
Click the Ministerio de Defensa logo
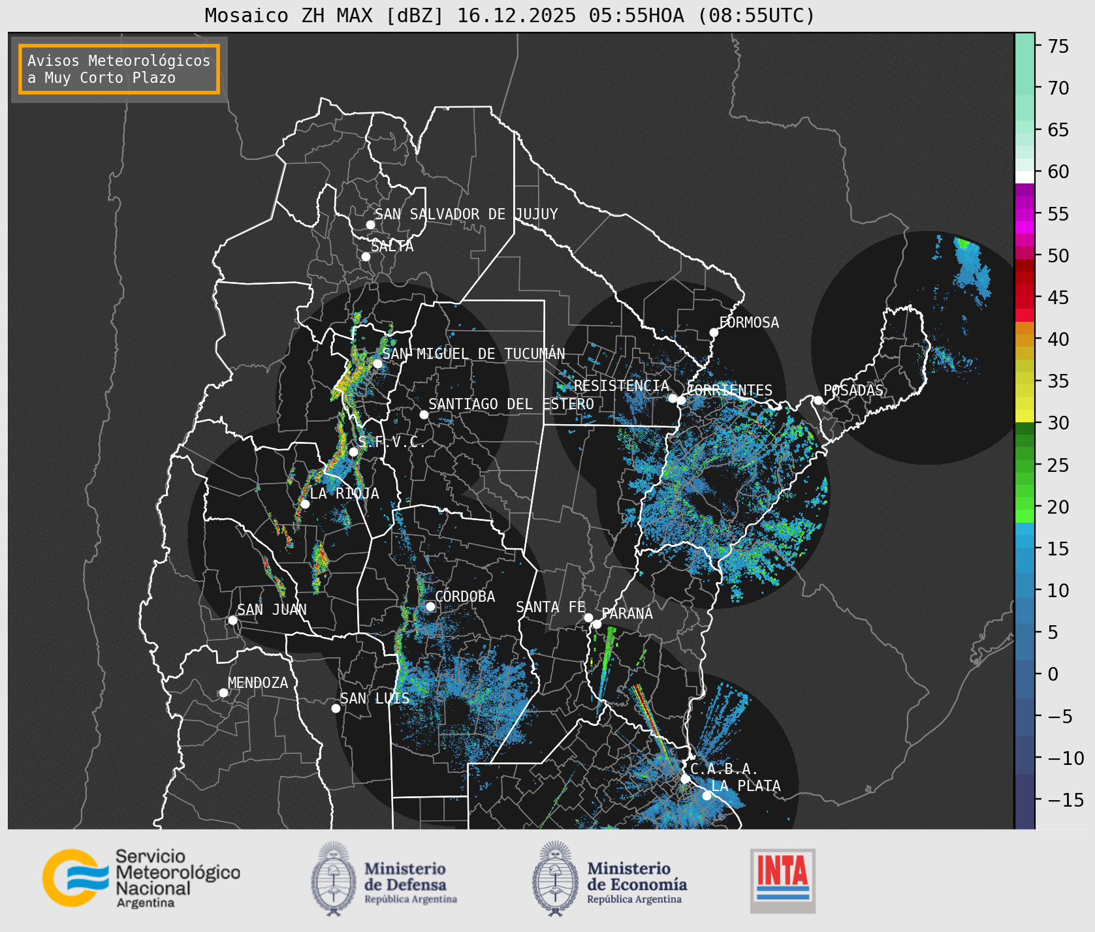tap(384, 878)
